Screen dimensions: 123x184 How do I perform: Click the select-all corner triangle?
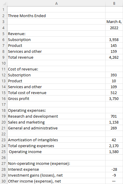(4, 4)
